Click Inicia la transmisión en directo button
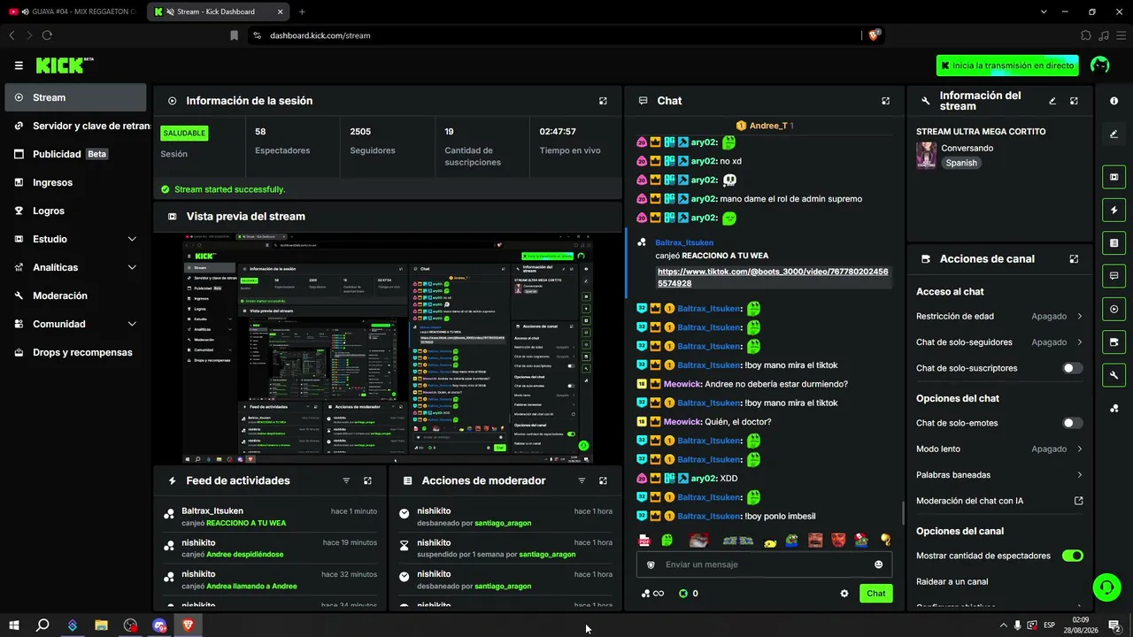Viewport: 1133px width, 637px height. tap(1008, 65)
